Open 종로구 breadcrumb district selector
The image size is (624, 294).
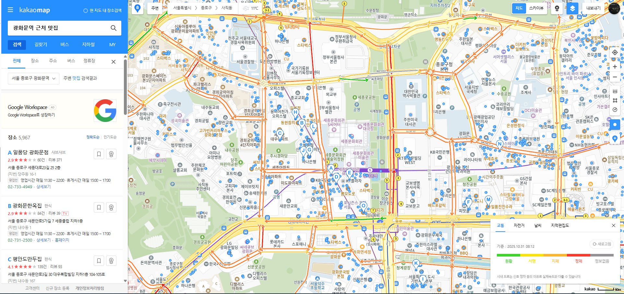(206, 8)
